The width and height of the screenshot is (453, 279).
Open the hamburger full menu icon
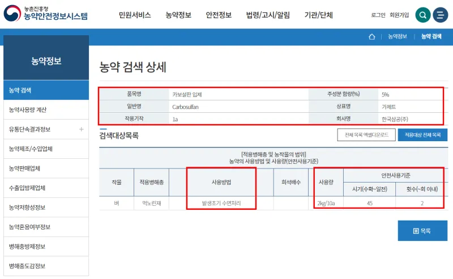441,15
